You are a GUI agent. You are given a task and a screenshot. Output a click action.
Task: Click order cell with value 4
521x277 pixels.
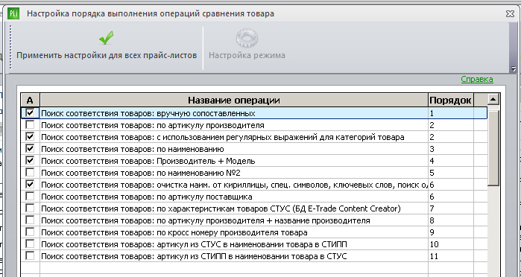[x=450, y=161]
